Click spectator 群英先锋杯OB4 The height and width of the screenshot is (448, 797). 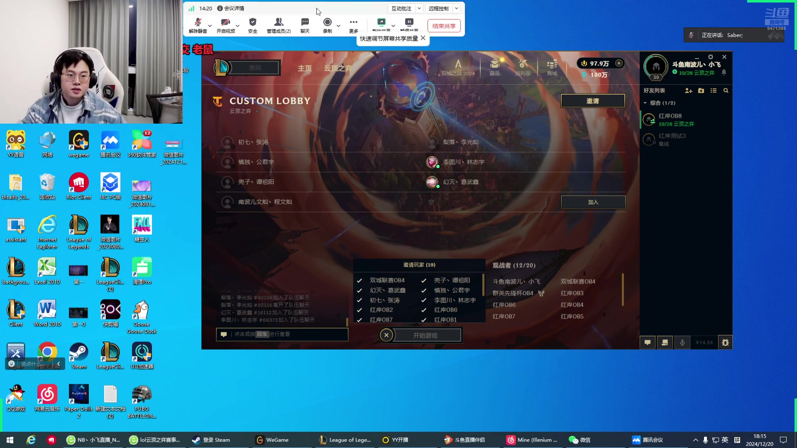[513, 293]
